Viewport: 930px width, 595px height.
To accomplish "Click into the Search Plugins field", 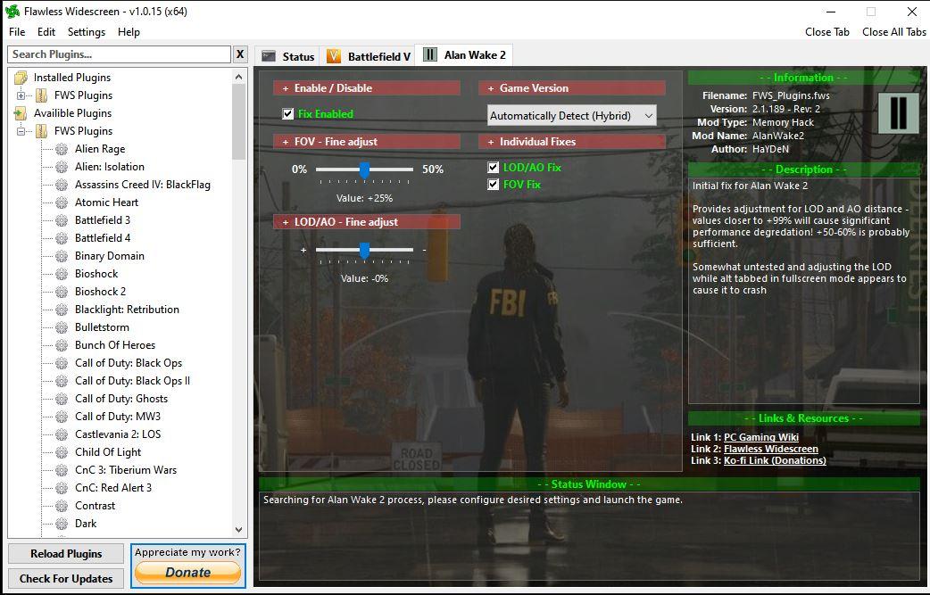I will point(118,54).
